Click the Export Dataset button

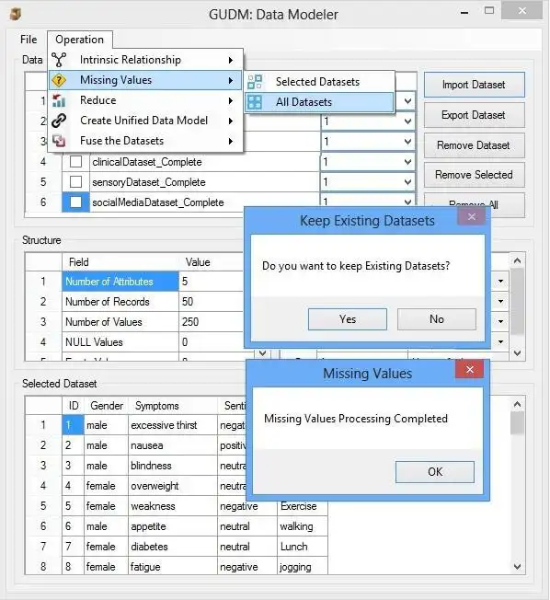tap(475, 115)
